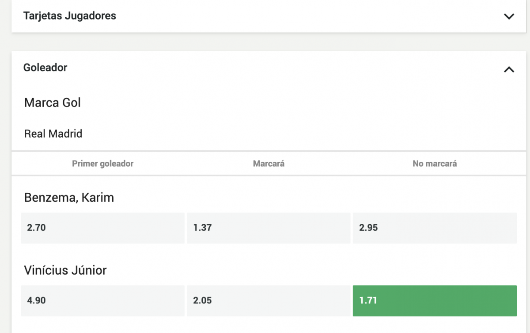Image resolution: width=530 pixels, height=333 pixels.
Task: Select the Real Madrid team label
Action: [53, 134]
